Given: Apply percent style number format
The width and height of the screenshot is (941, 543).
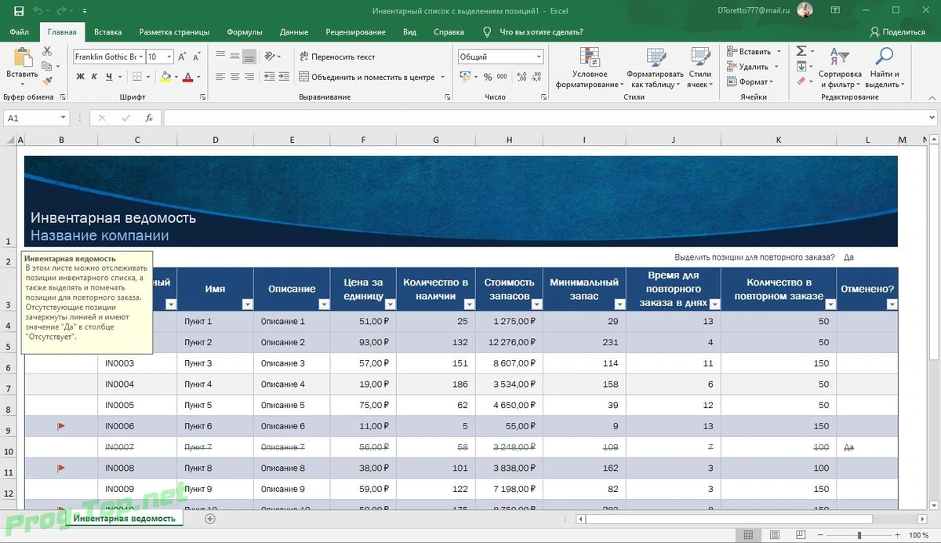Looking at the screenshot, I should (488, 77).
